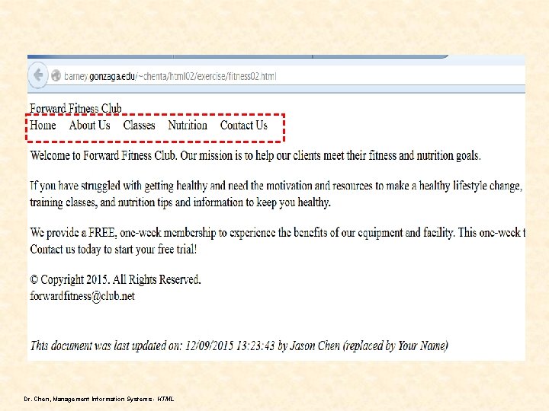Click the Forward Fitness Club heading text

(75, 108)
